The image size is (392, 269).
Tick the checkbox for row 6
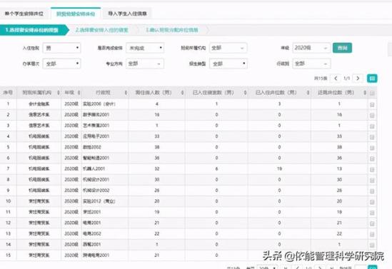[x=372, y=158]
